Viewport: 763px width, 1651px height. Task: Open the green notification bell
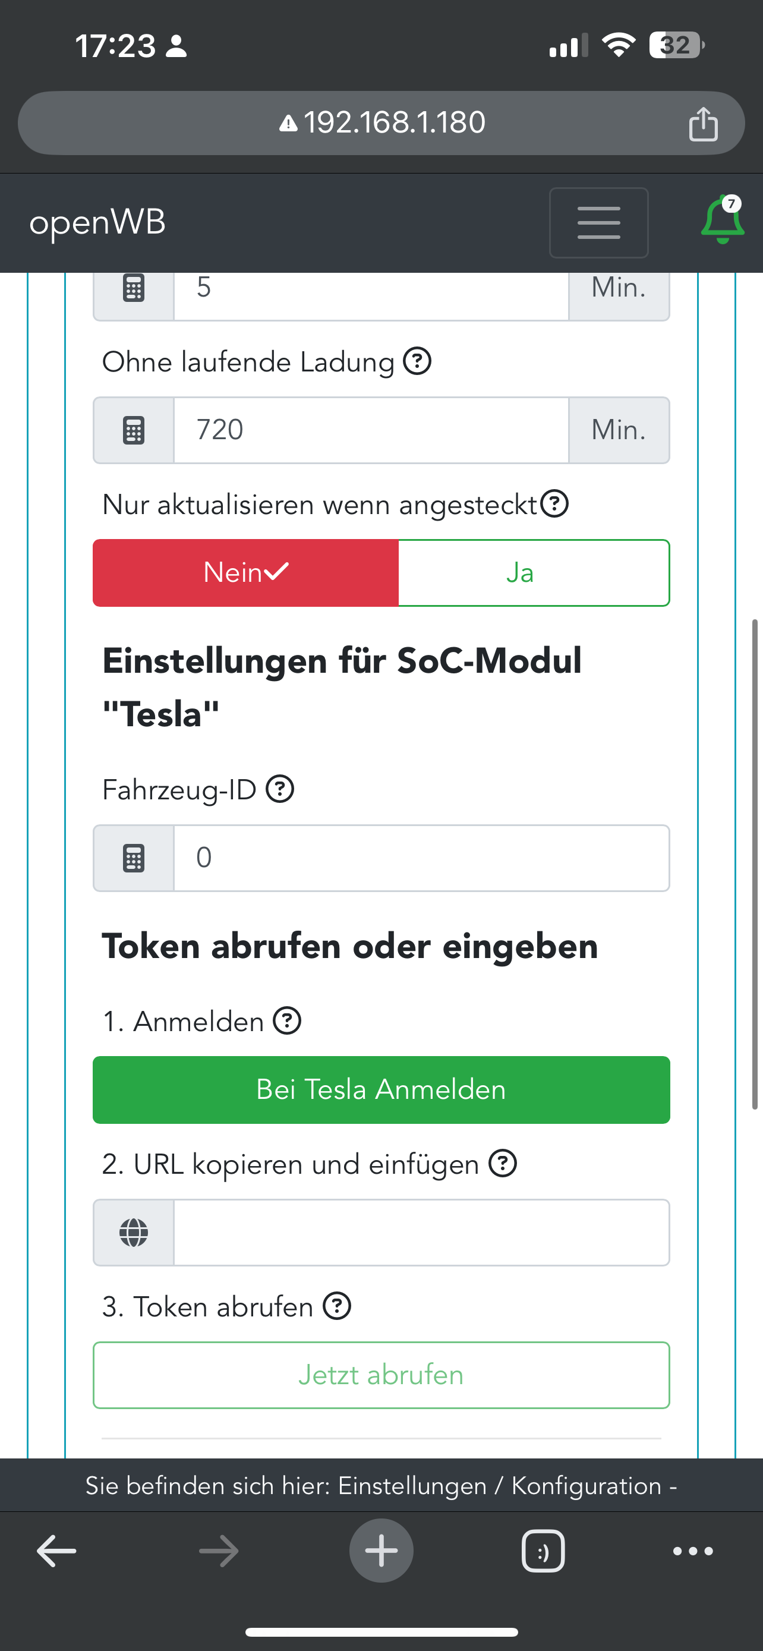coord(722,220)
